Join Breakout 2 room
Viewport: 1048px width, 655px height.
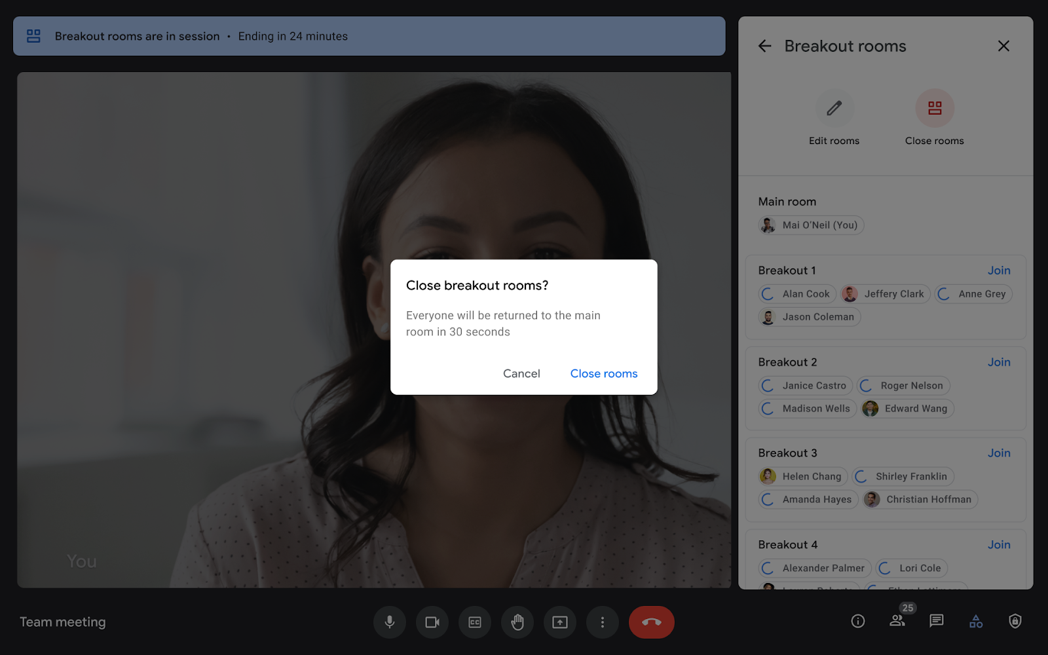coord(999,362)
